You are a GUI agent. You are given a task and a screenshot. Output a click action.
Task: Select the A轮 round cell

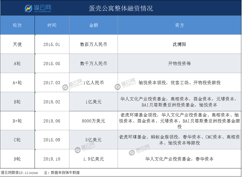tap(17, 63)
